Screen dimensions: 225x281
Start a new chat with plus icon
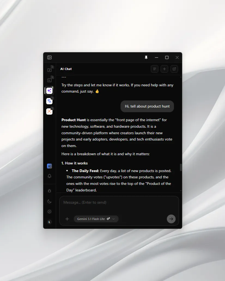coord(164,69)
